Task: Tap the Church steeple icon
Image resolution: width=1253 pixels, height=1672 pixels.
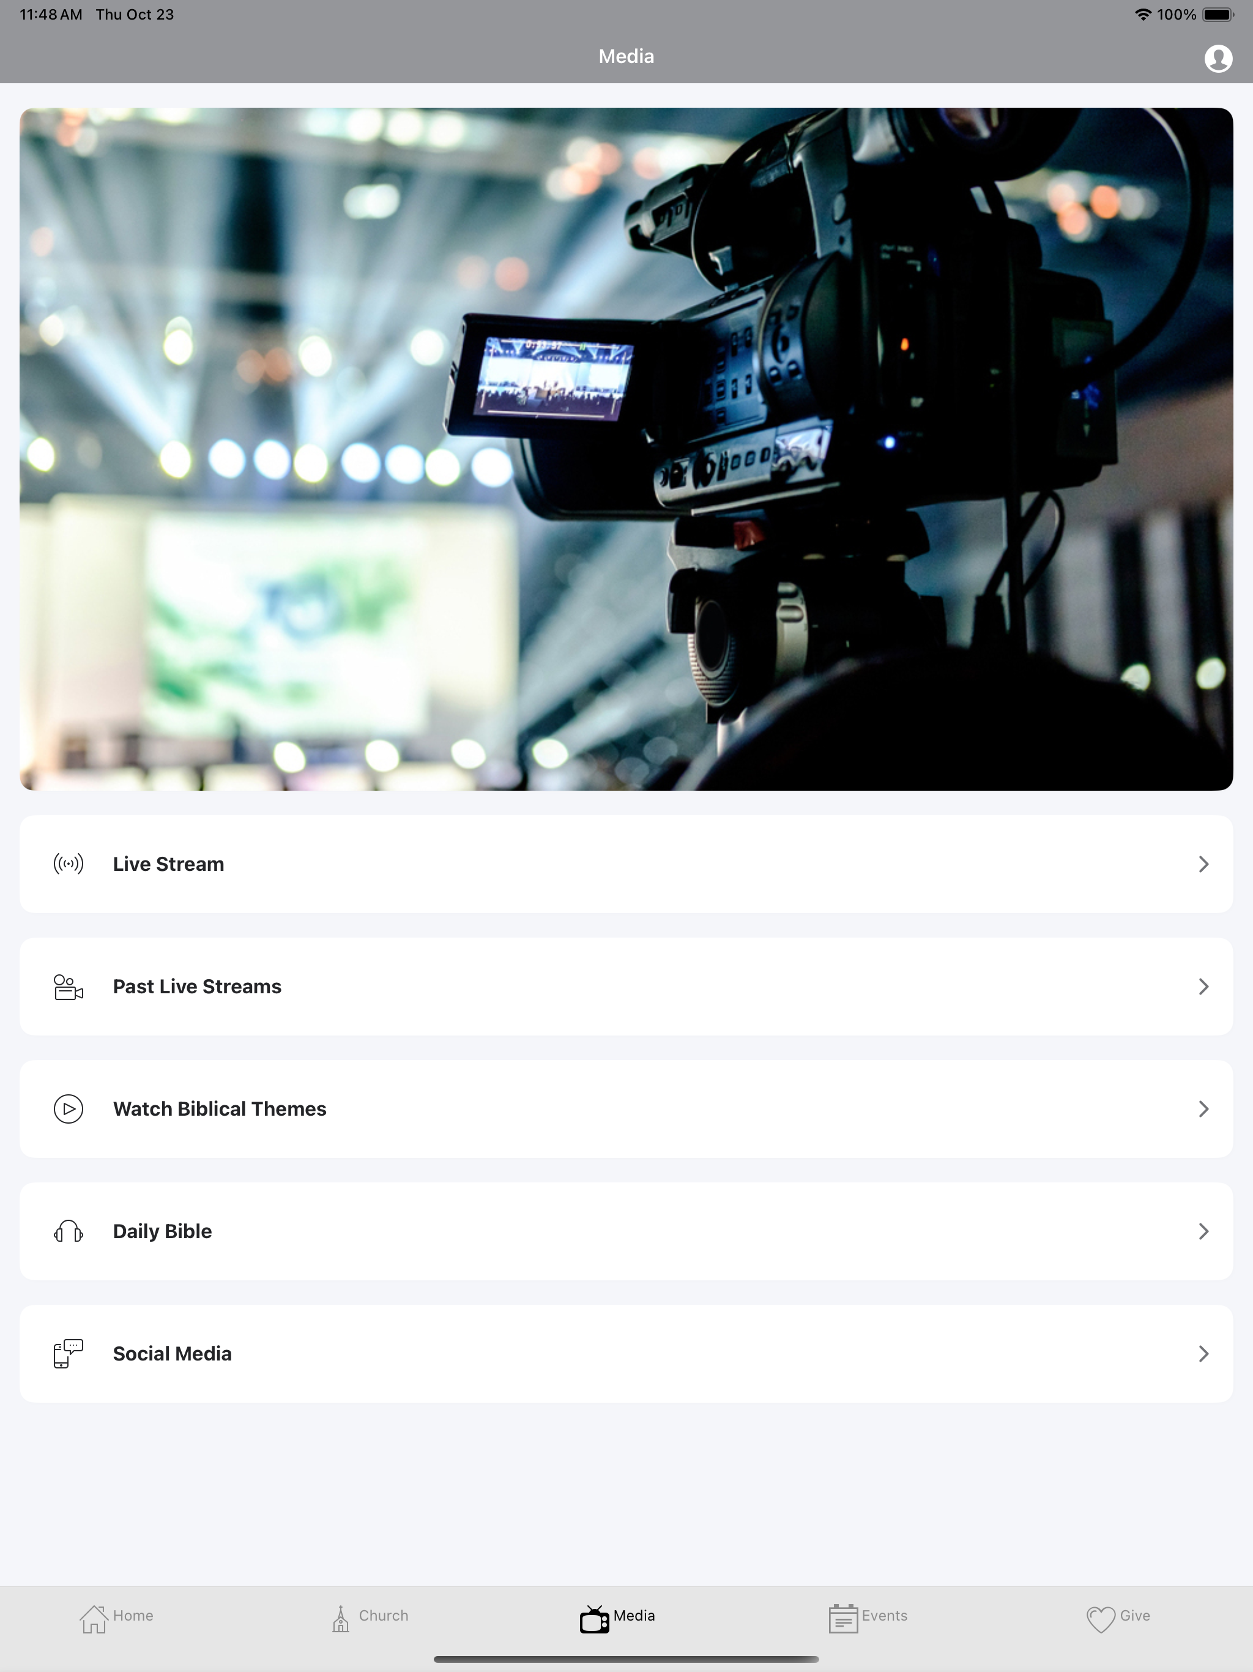Action: 341,1618
